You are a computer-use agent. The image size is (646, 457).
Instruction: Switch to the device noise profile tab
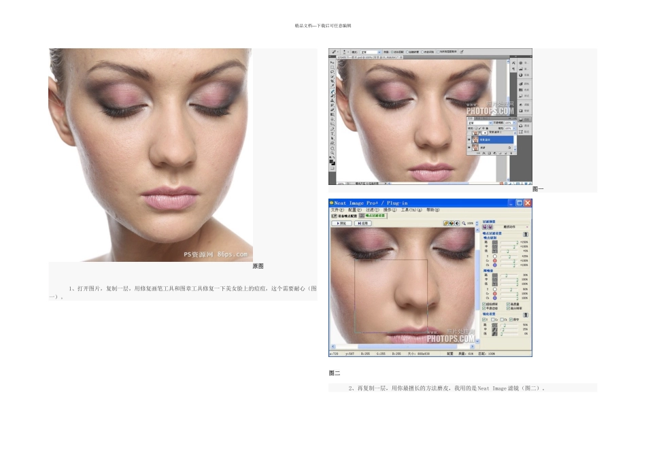point(343,216)
